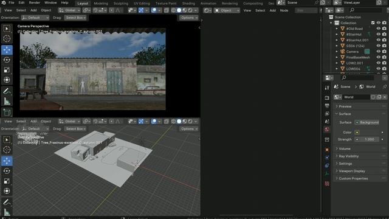Click the Surface Background shader button
The width and height of the screenshot is (389, 219).
pos(367,122)
